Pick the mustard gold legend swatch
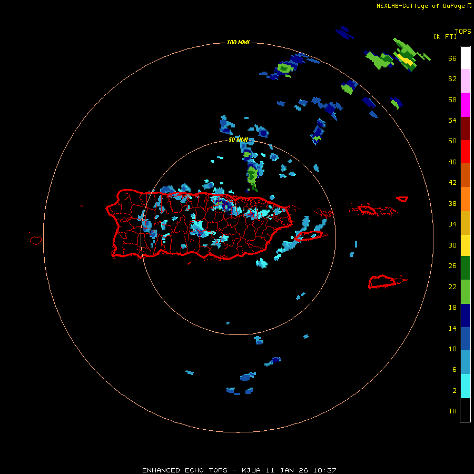Screen dimensions: 474x474 click(465, 223)
